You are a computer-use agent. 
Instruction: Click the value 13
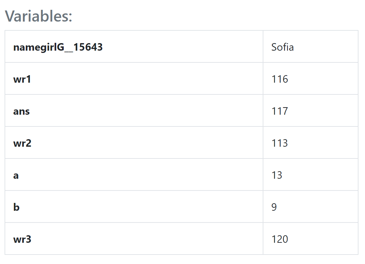click(277, 175)
